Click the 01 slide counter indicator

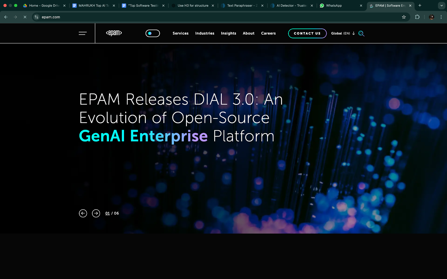click(108, 213)
